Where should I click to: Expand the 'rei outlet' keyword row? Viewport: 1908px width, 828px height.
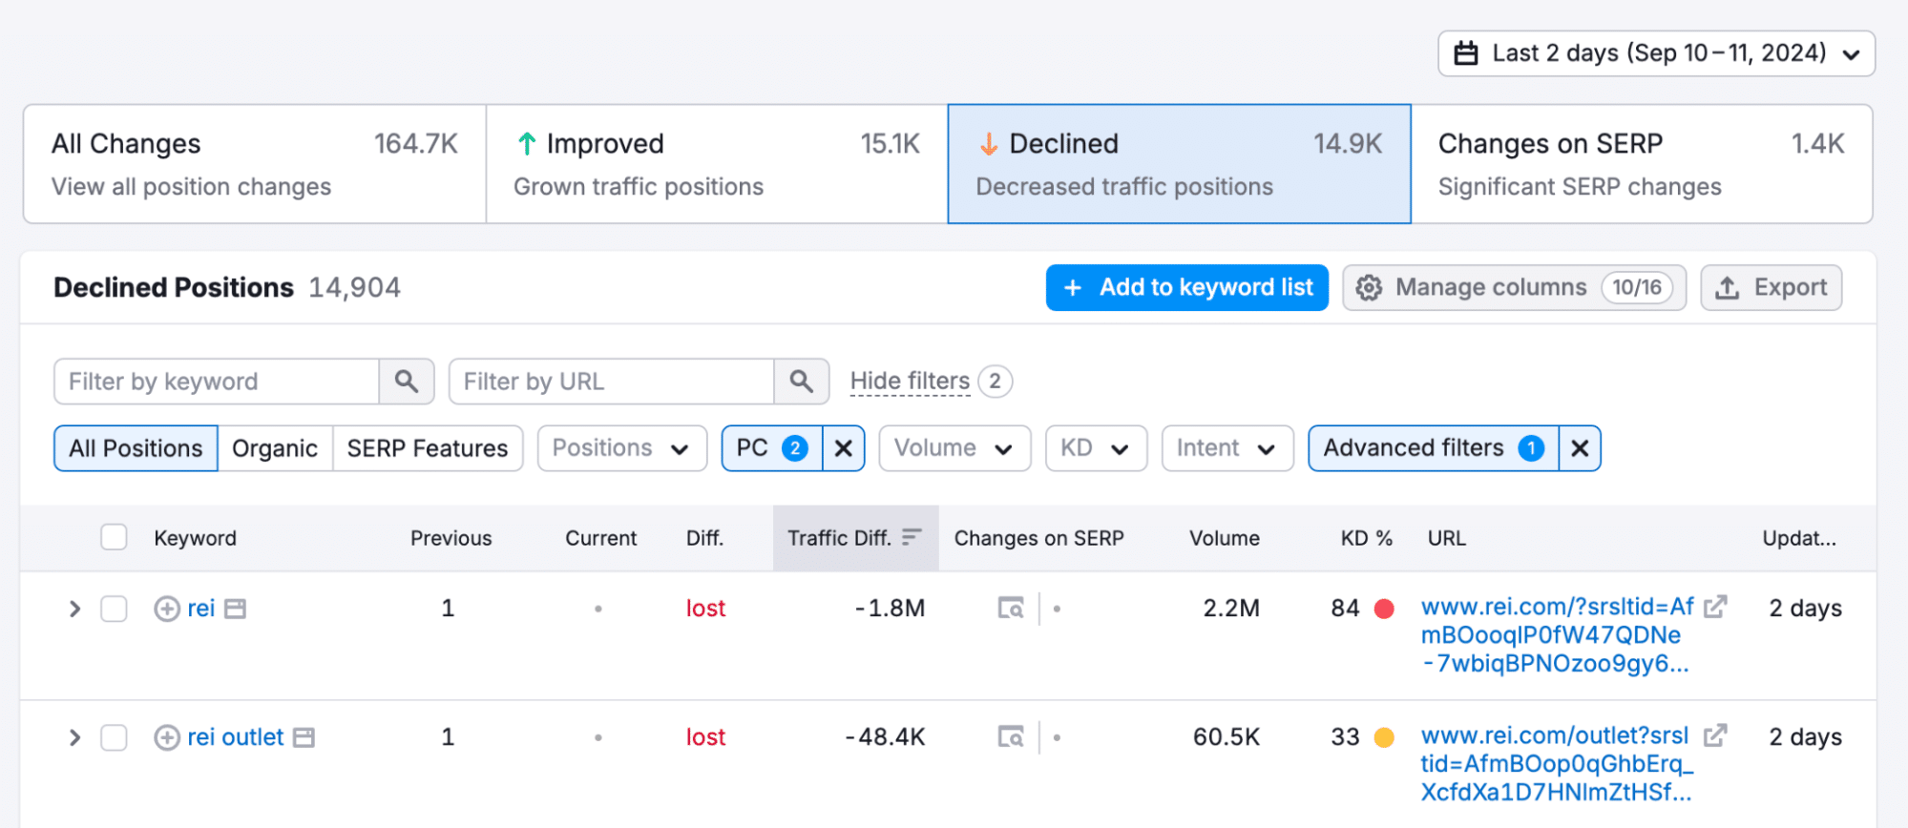tap(74, 737)
